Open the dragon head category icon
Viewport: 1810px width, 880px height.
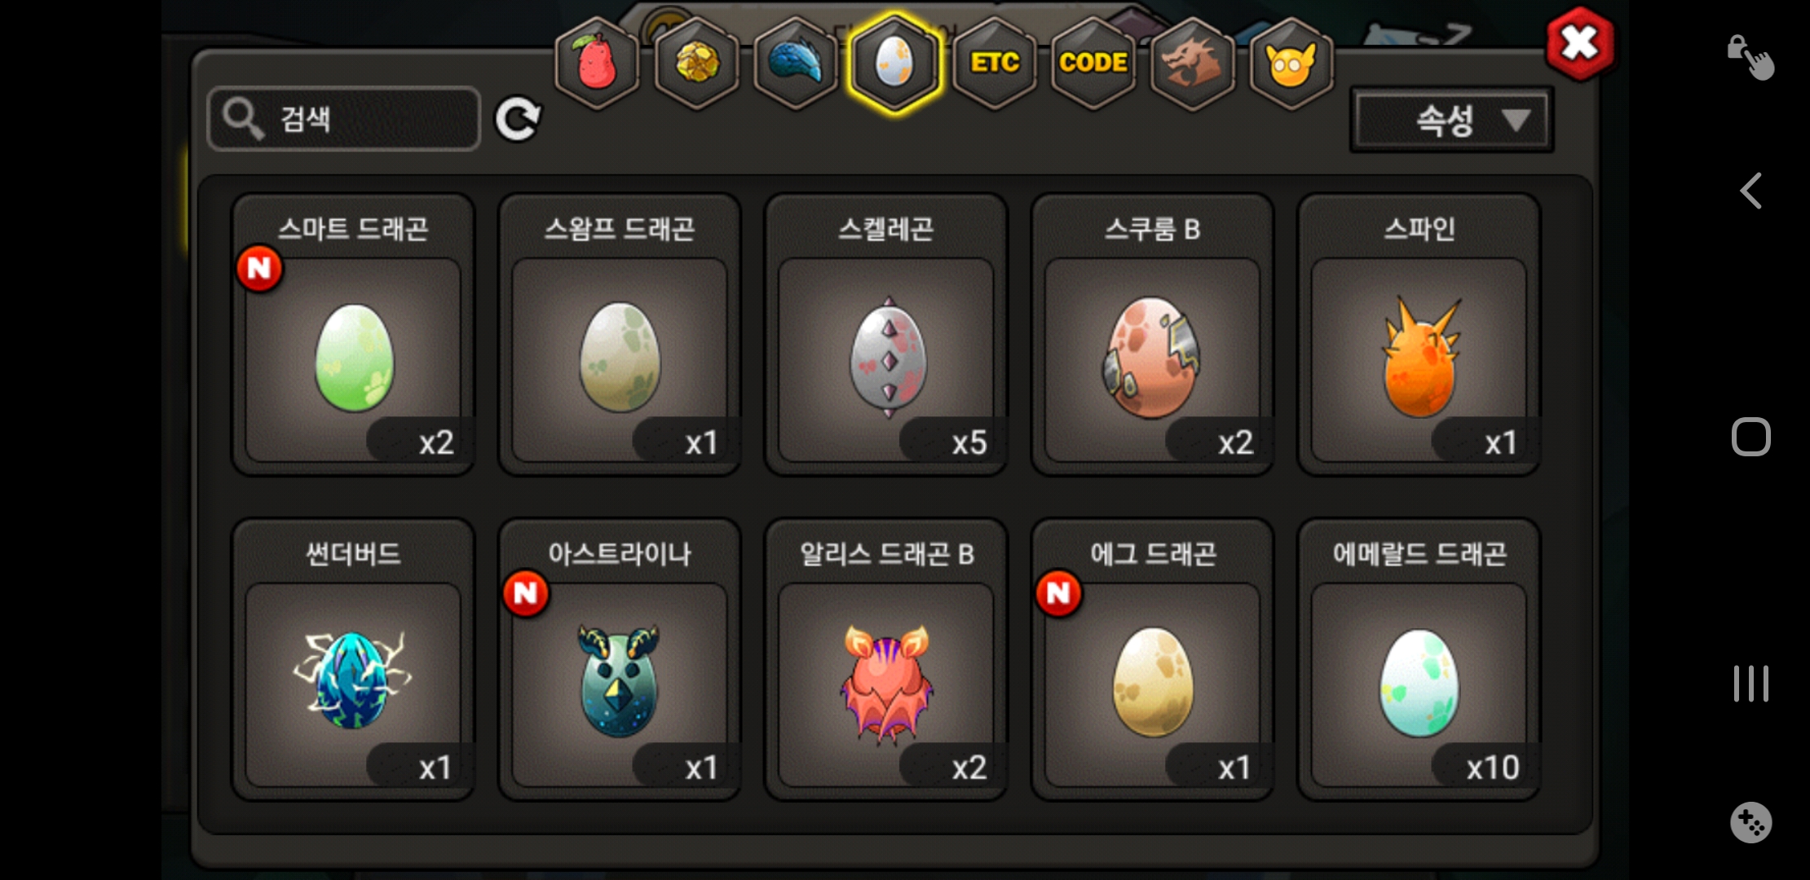coord(1192,63)
